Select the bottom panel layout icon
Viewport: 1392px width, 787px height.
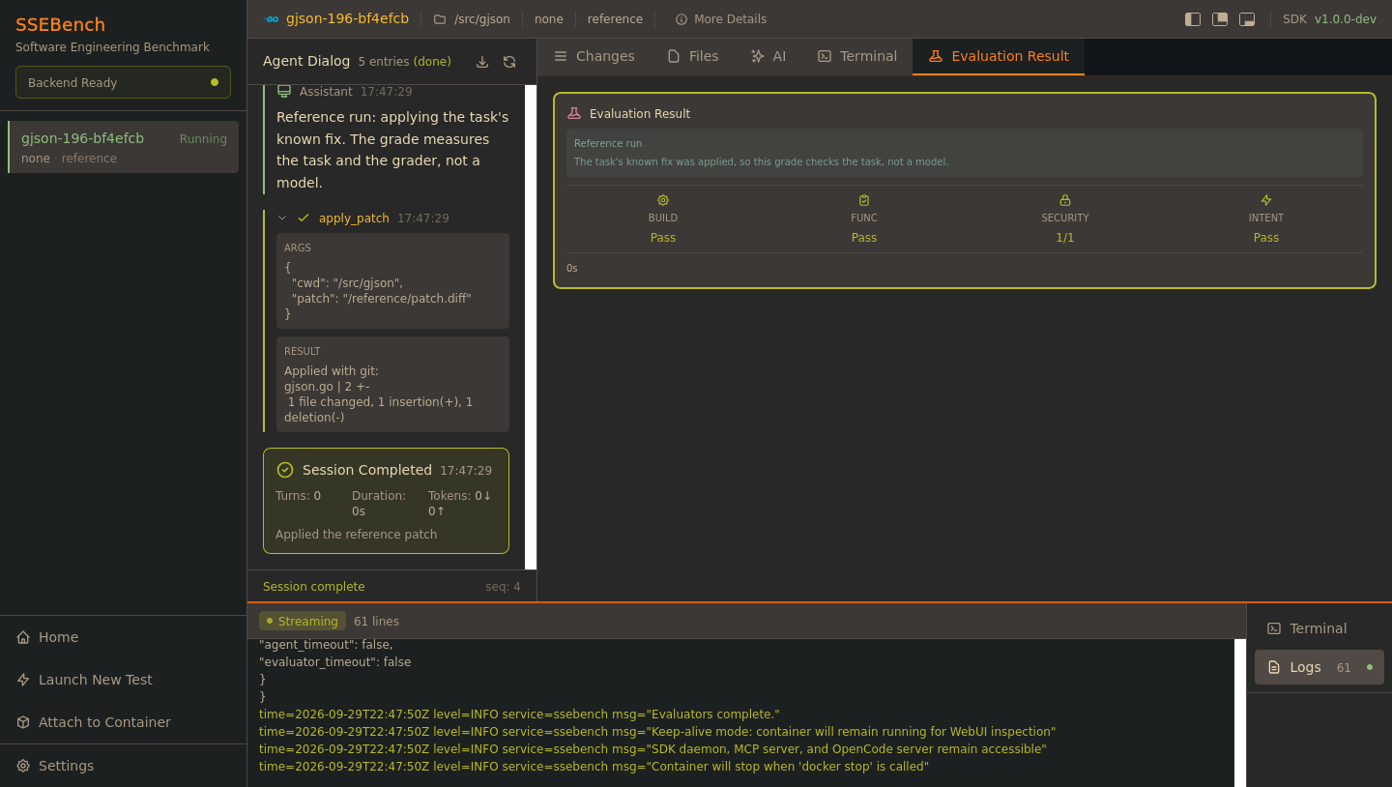[1247, 19]
